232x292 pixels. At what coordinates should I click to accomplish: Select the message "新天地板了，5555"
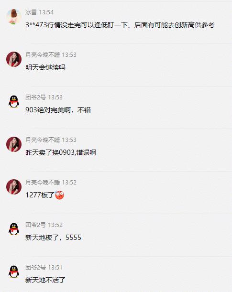pos(53,238)
